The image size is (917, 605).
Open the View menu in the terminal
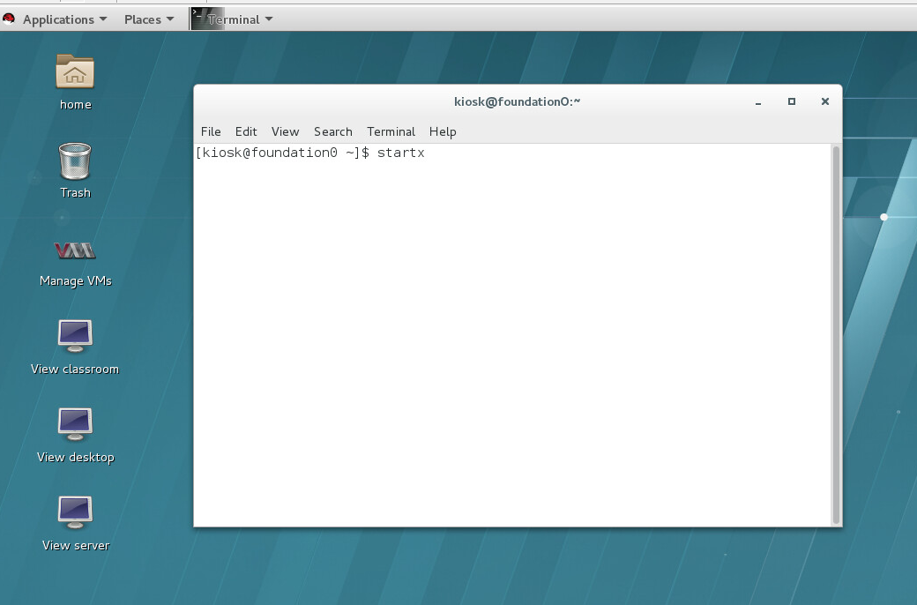285,131
